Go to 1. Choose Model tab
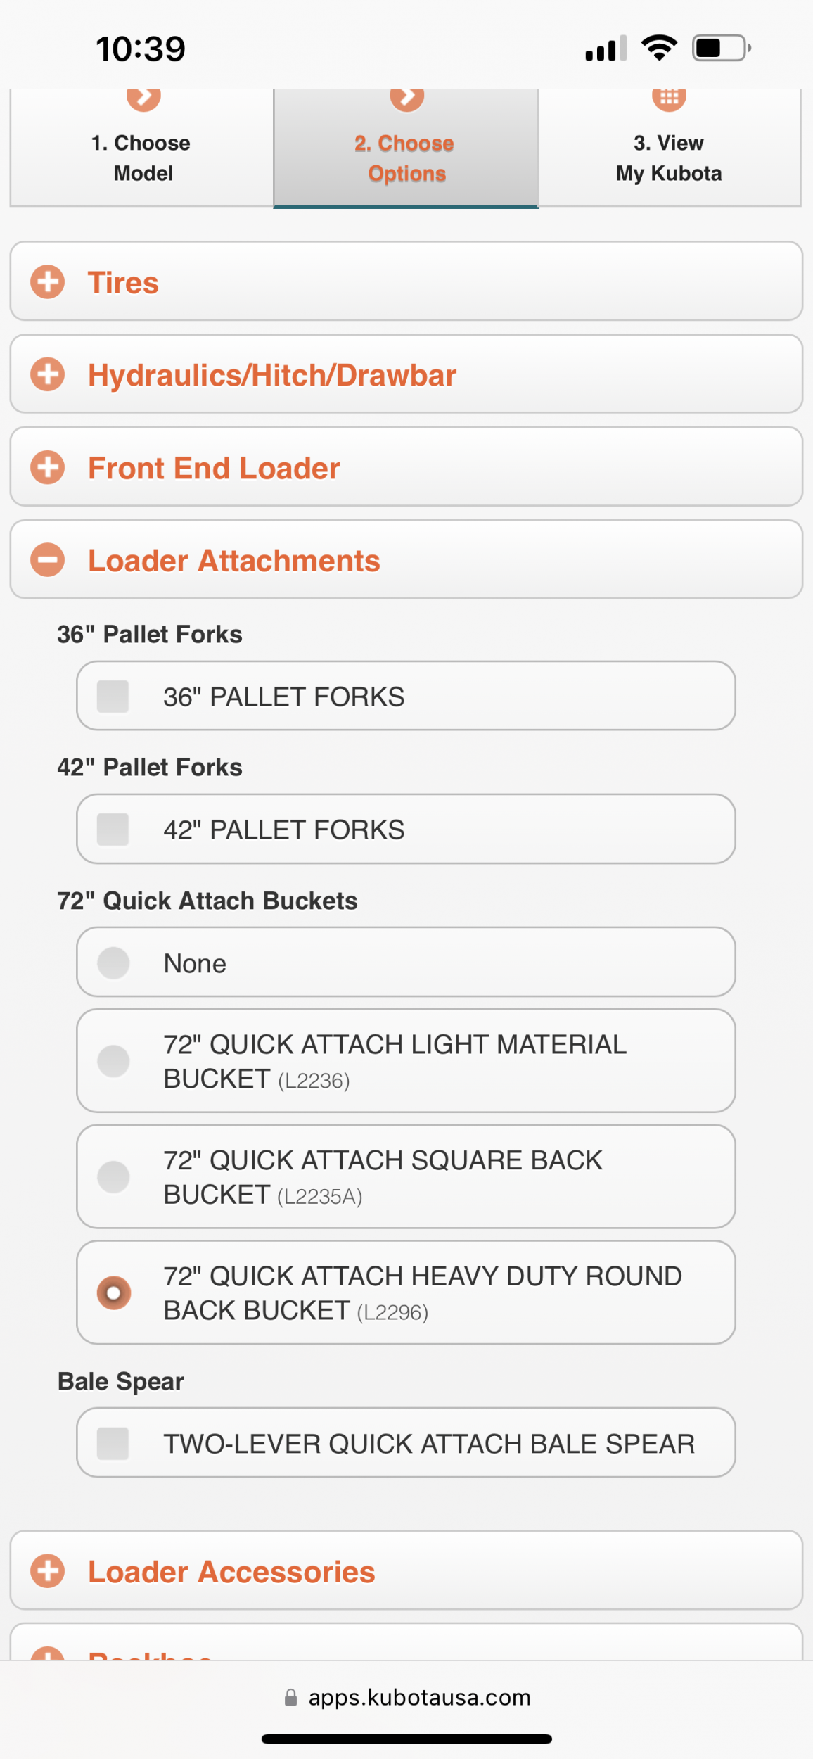The image size is (813, 1759). pyautogui.click(x=141, y=148)
